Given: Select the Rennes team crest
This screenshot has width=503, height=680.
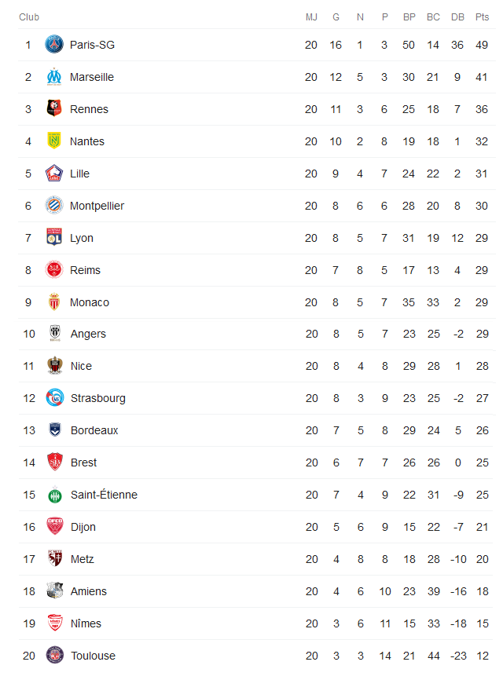Looking at the screenshot, I should [x=54, y=108].
